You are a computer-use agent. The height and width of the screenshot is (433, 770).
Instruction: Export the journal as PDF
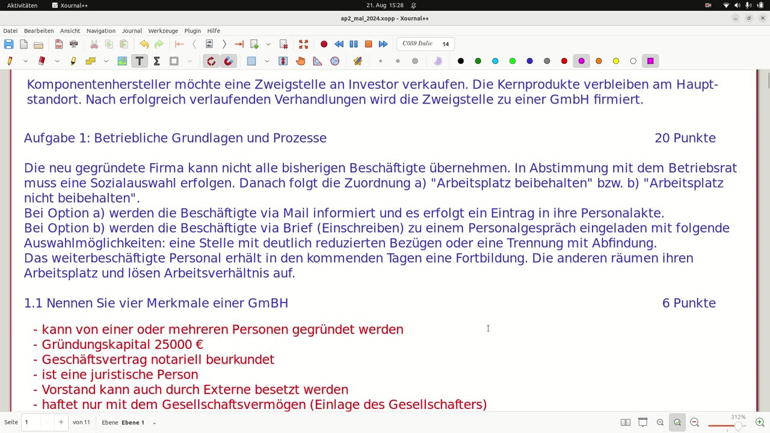[x=59, y=44]
